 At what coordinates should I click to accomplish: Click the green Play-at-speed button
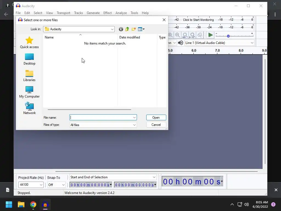tap(210, 35)
